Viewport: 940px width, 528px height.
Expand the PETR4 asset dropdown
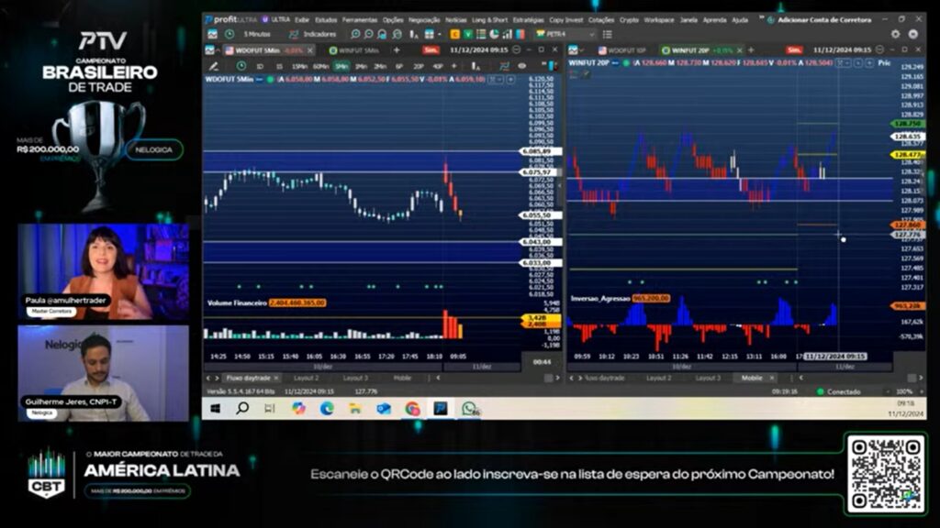(590, 34)
